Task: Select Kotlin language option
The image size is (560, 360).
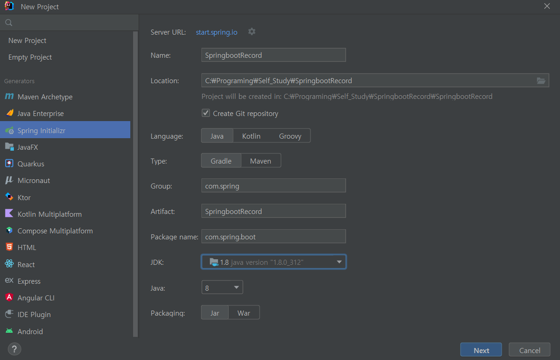Action: 251,136
